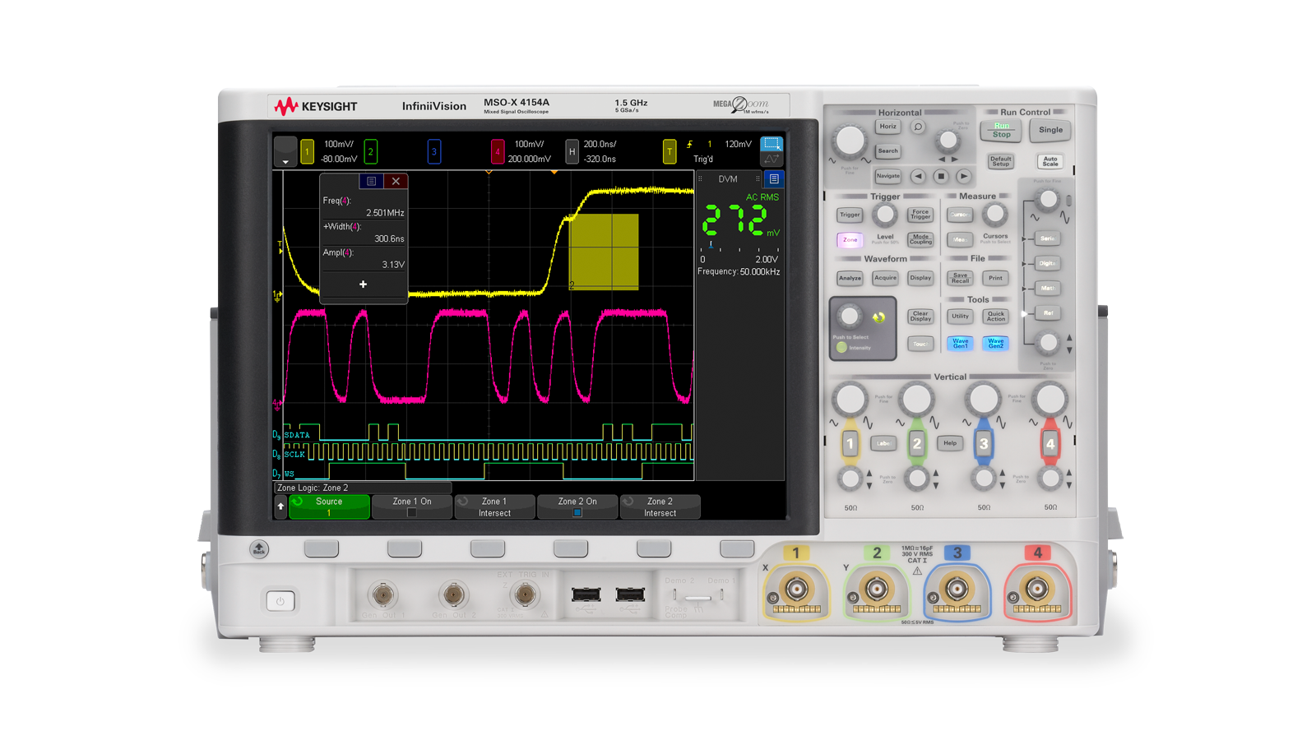Viewport: 1316px width, 740px height.
Task: Open the main menu dropdown at top left of screen
Action: click(285, 152)
